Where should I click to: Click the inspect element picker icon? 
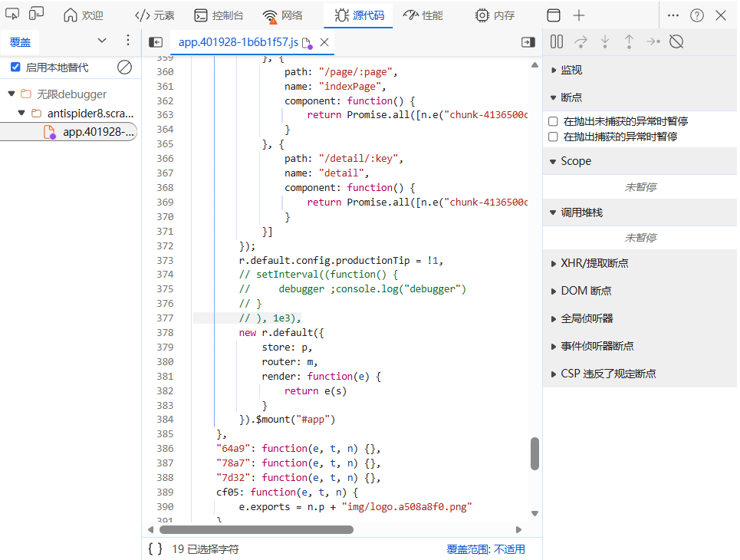12,15
